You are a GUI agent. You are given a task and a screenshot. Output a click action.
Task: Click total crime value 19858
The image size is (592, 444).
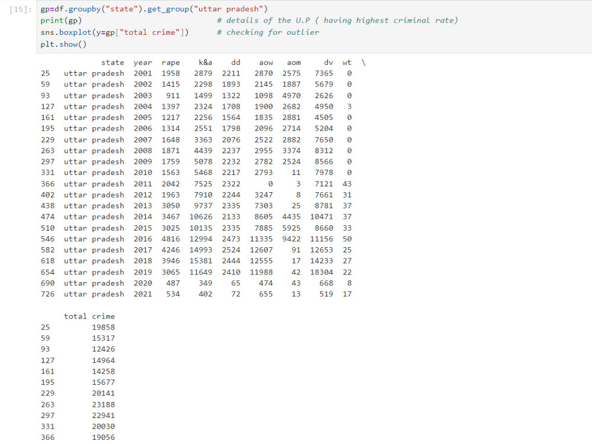tap(103, 327)
